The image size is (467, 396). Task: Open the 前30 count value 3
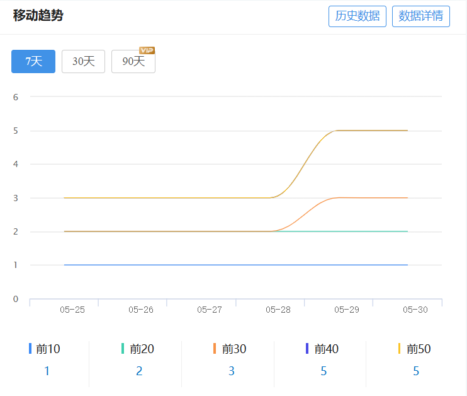(x=232, y=371)
